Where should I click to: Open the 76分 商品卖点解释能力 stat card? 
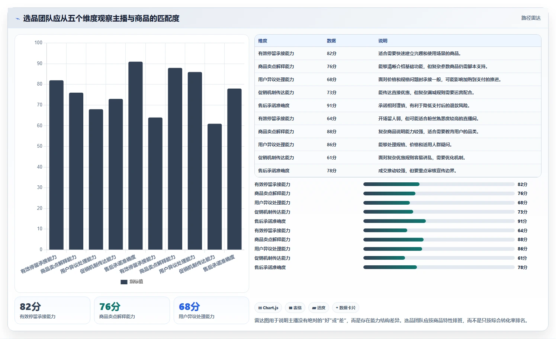coord(132,310)
